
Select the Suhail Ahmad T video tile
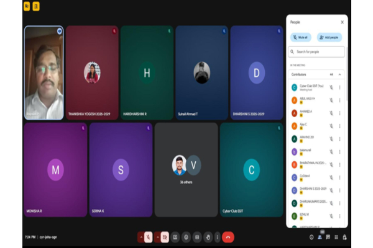pos(201,73)
